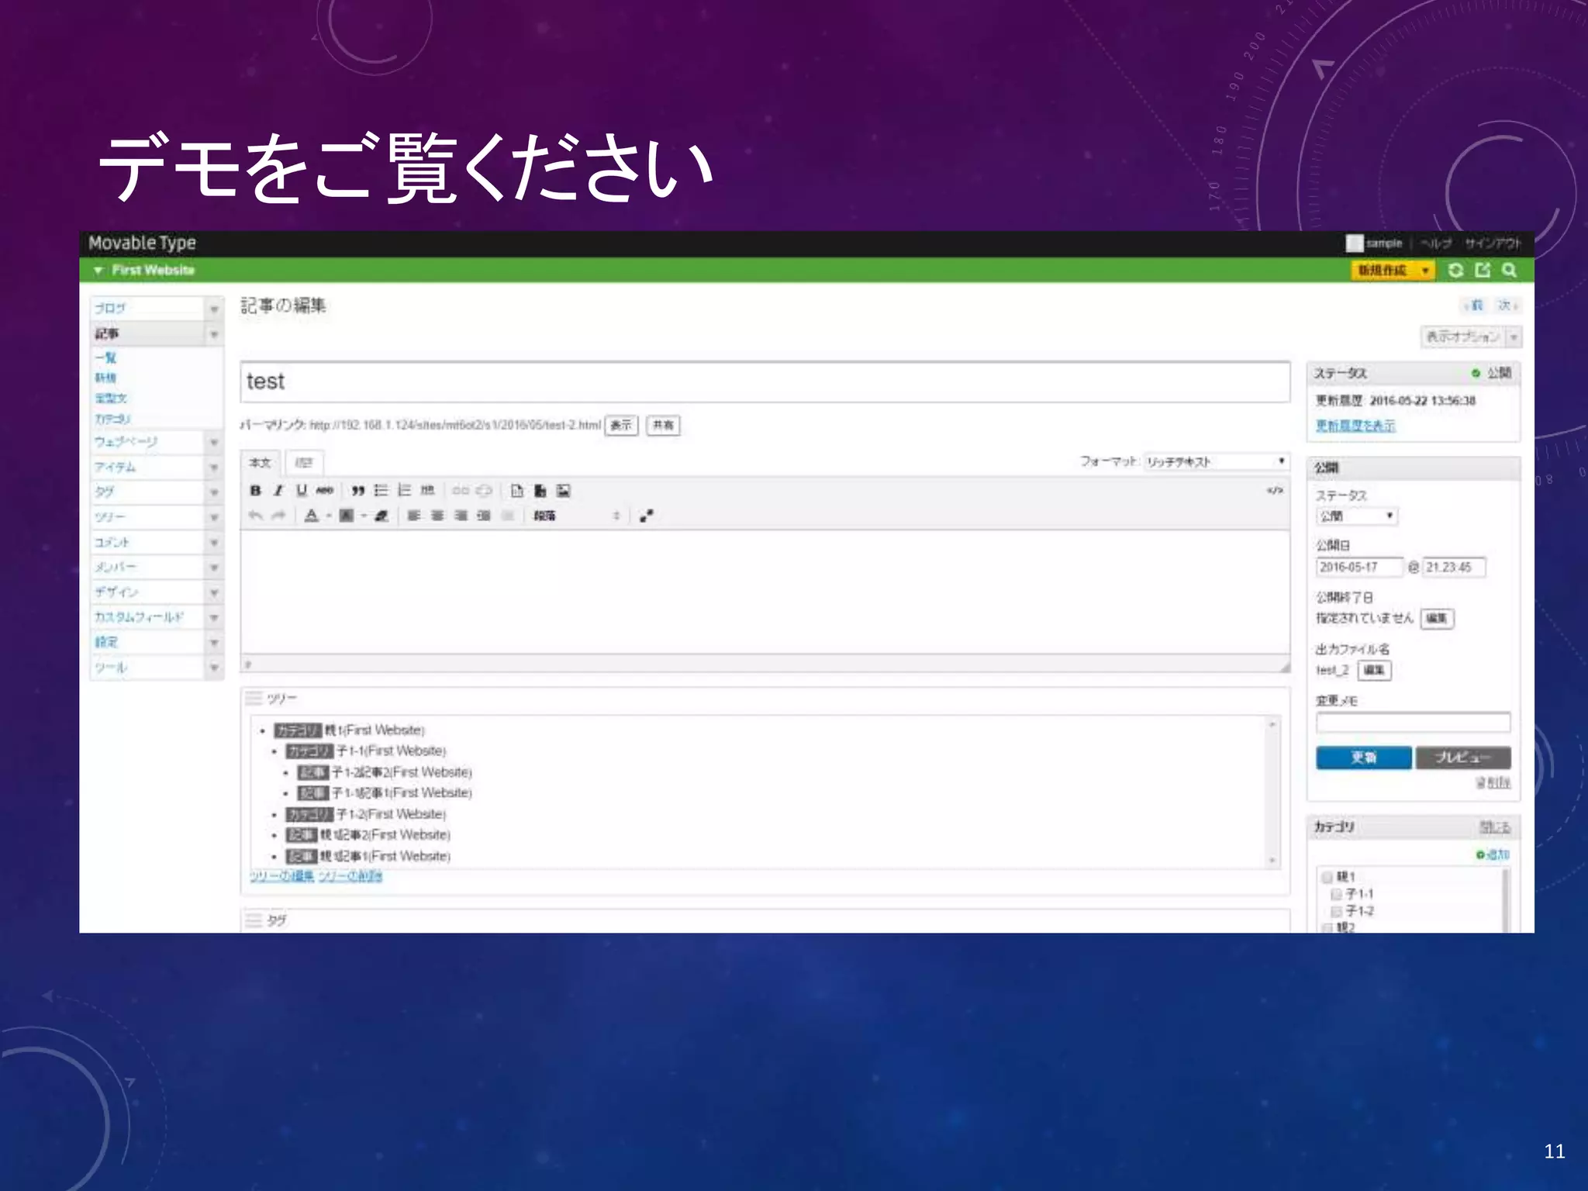Expand the デザイン sidebar menu
Viewport: 1588px width, 1191px height.
click(x=214, y=592)
